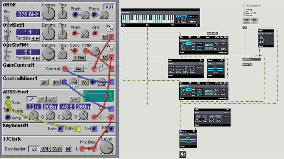Click the OBOE 329.6Hz frequency display
Viewport: 284px width, 159px height.
tap(28, 14)
